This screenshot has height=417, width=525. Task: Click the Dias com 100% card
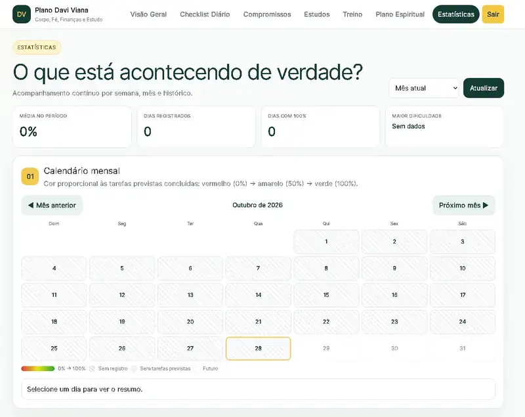click(x=320, y=127)
